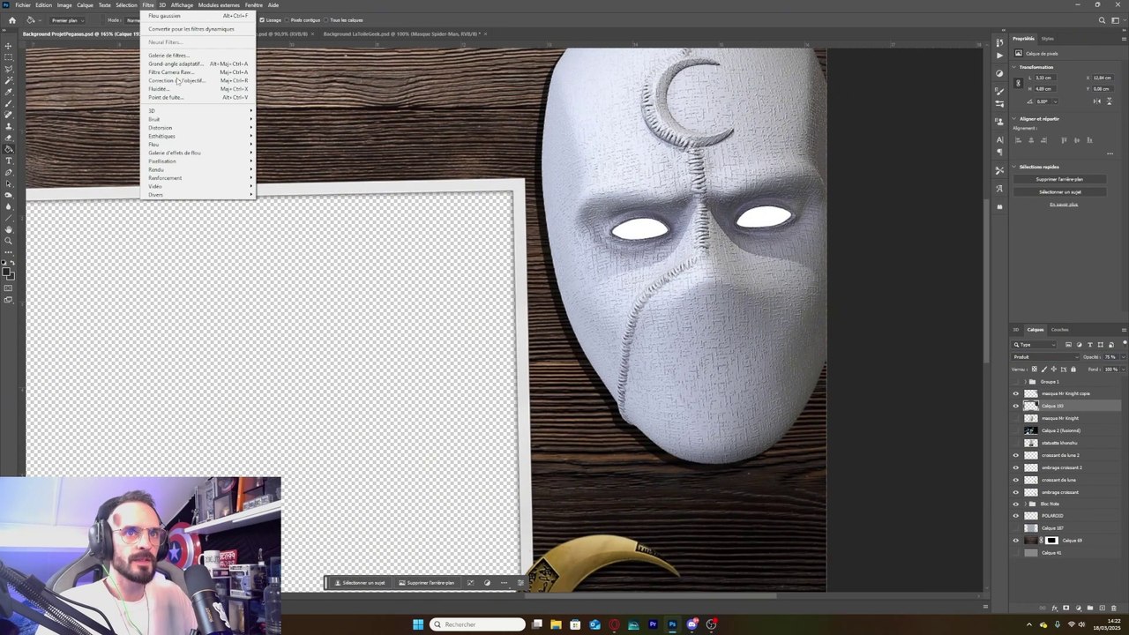This screenshot has width=1129, height=635.
Task: Expand the Bloc Note layer group
Action: [x=1026, y=504]
